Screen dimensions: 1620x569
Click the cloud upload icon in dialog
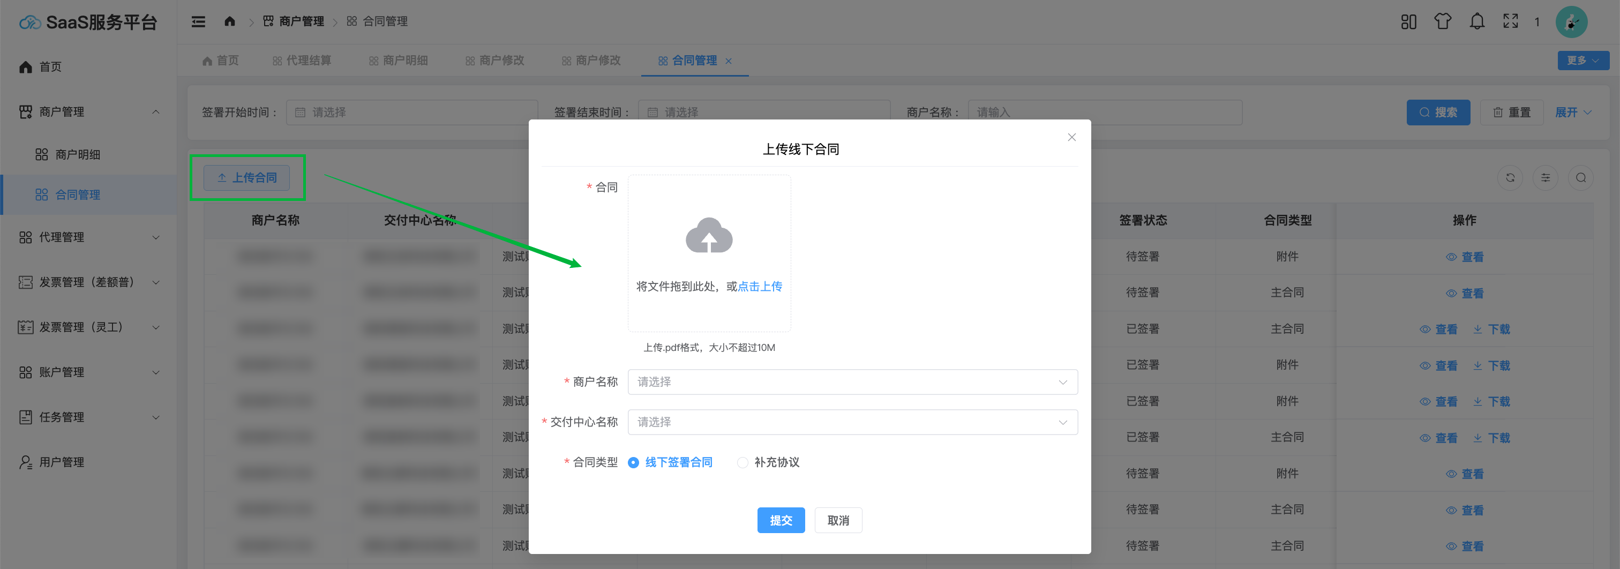tap(709, 236)
